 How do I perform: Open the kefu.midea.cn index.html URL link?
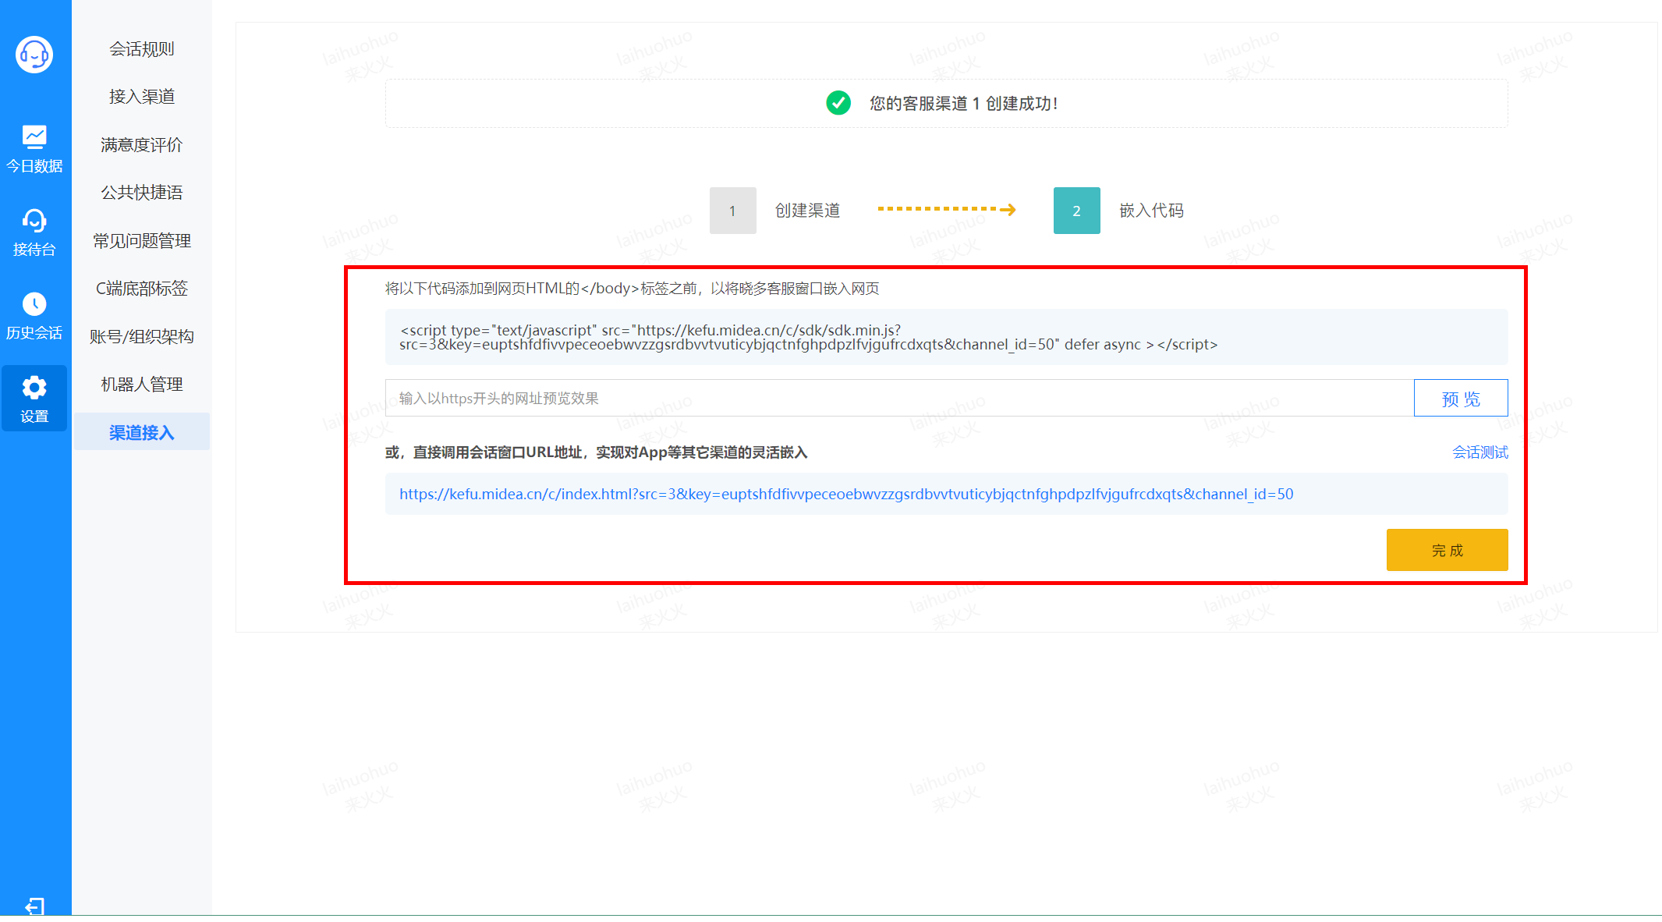coord(846,494)
